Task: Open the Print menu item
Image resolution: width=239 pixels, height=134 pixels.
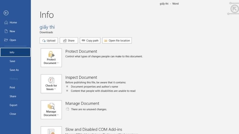Action: (x=12, y=88)
